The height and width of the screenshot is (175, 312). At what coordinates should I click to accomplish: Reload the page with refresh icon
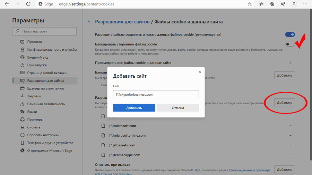click(28, 4)
